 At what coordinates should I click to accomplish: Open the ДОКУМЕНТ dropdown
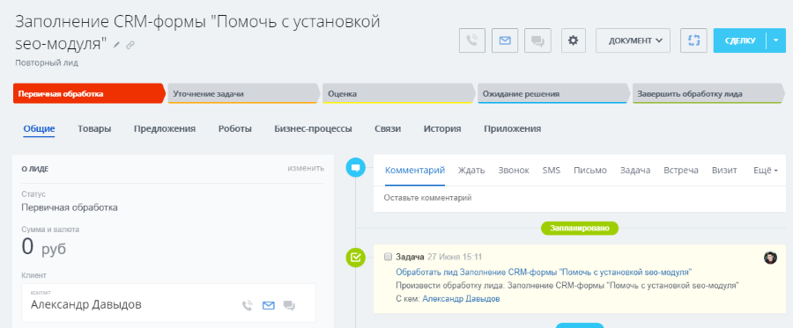(634, 40)
